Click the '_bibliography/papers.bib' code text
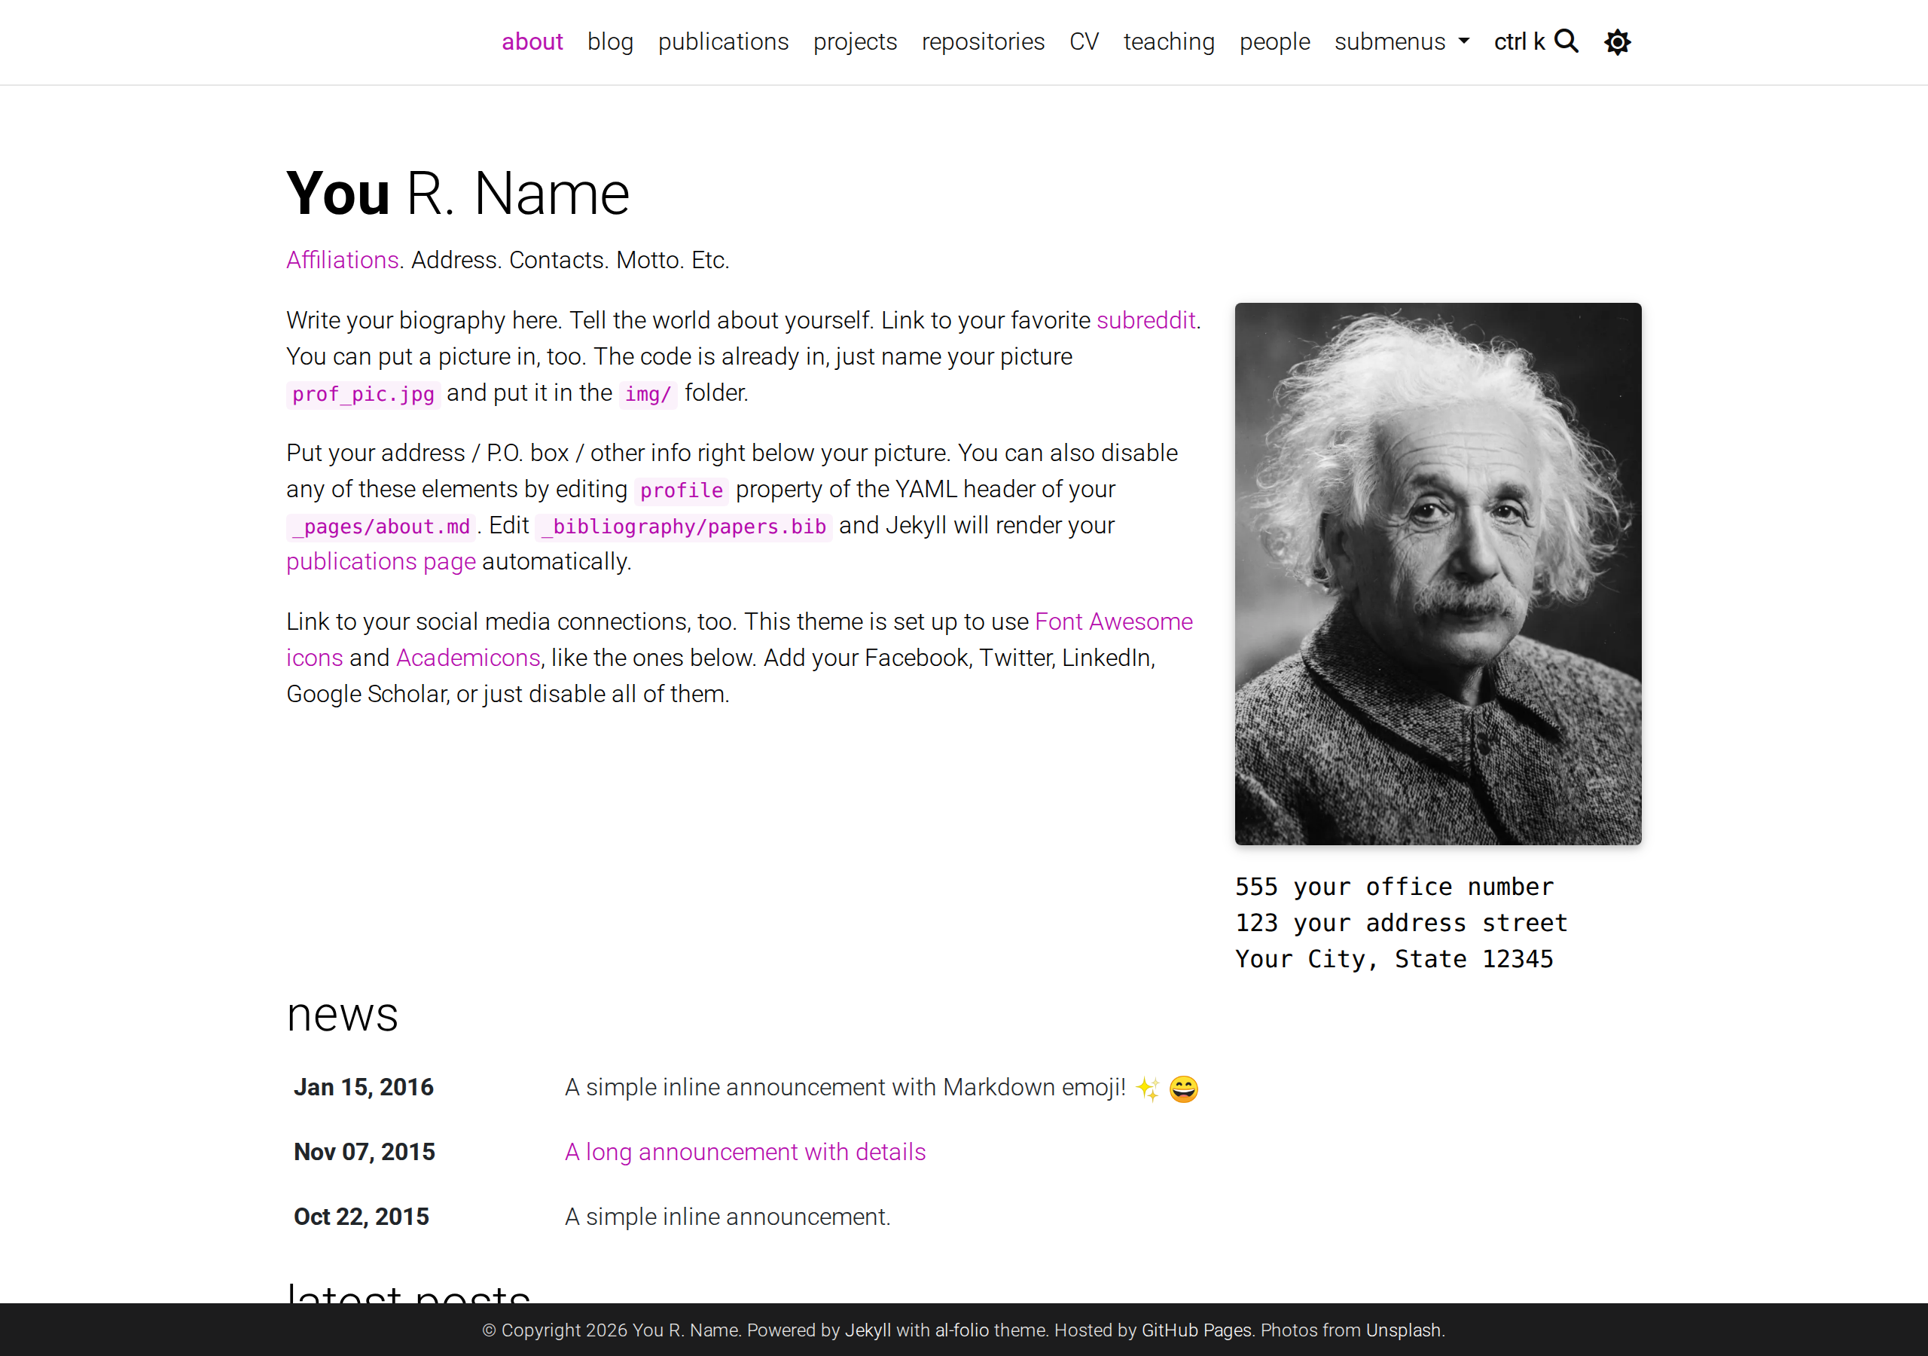 tap(684, 527)
